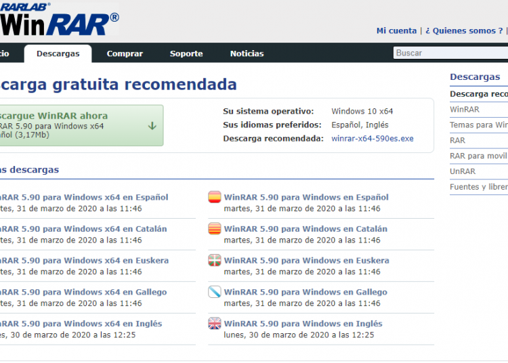This screenshot has height=363, width=508.
Task: Select Fuentes y librerías in sidebar
Action: point(479,187)
